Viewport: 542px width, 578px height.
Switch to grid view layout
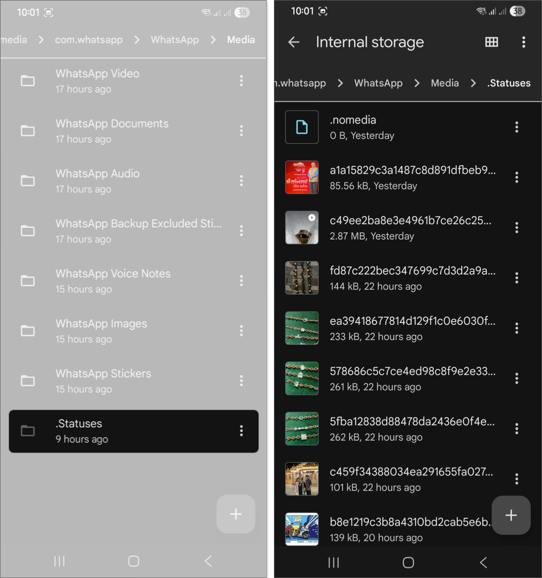click(492, 42)
